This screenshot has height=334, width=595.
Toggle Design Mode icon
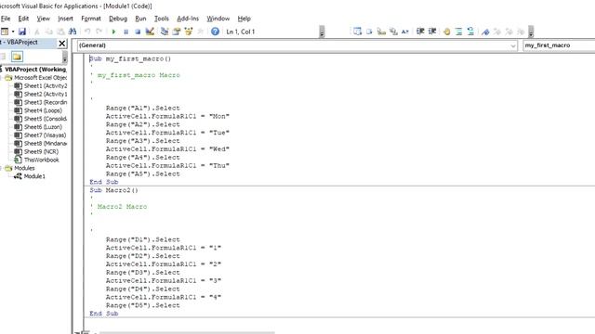[x=150, y=32]
